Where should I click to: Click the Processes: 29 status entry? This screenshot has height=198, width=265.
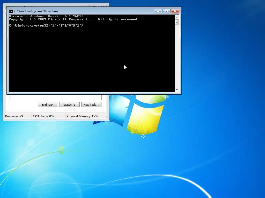tap(14, 116)
